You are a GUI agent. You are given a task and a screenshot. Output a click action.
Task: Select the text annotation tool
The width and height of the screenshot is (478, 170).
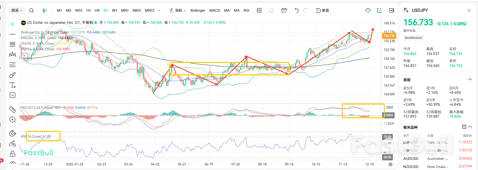coord(12,85)
